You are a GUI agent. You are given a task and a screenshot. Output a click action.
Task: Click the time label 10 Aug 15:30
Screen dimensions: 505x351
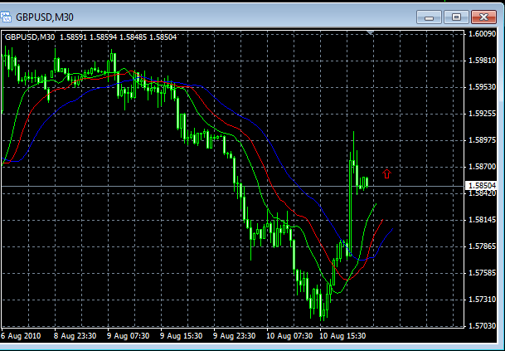coord(342,336)
